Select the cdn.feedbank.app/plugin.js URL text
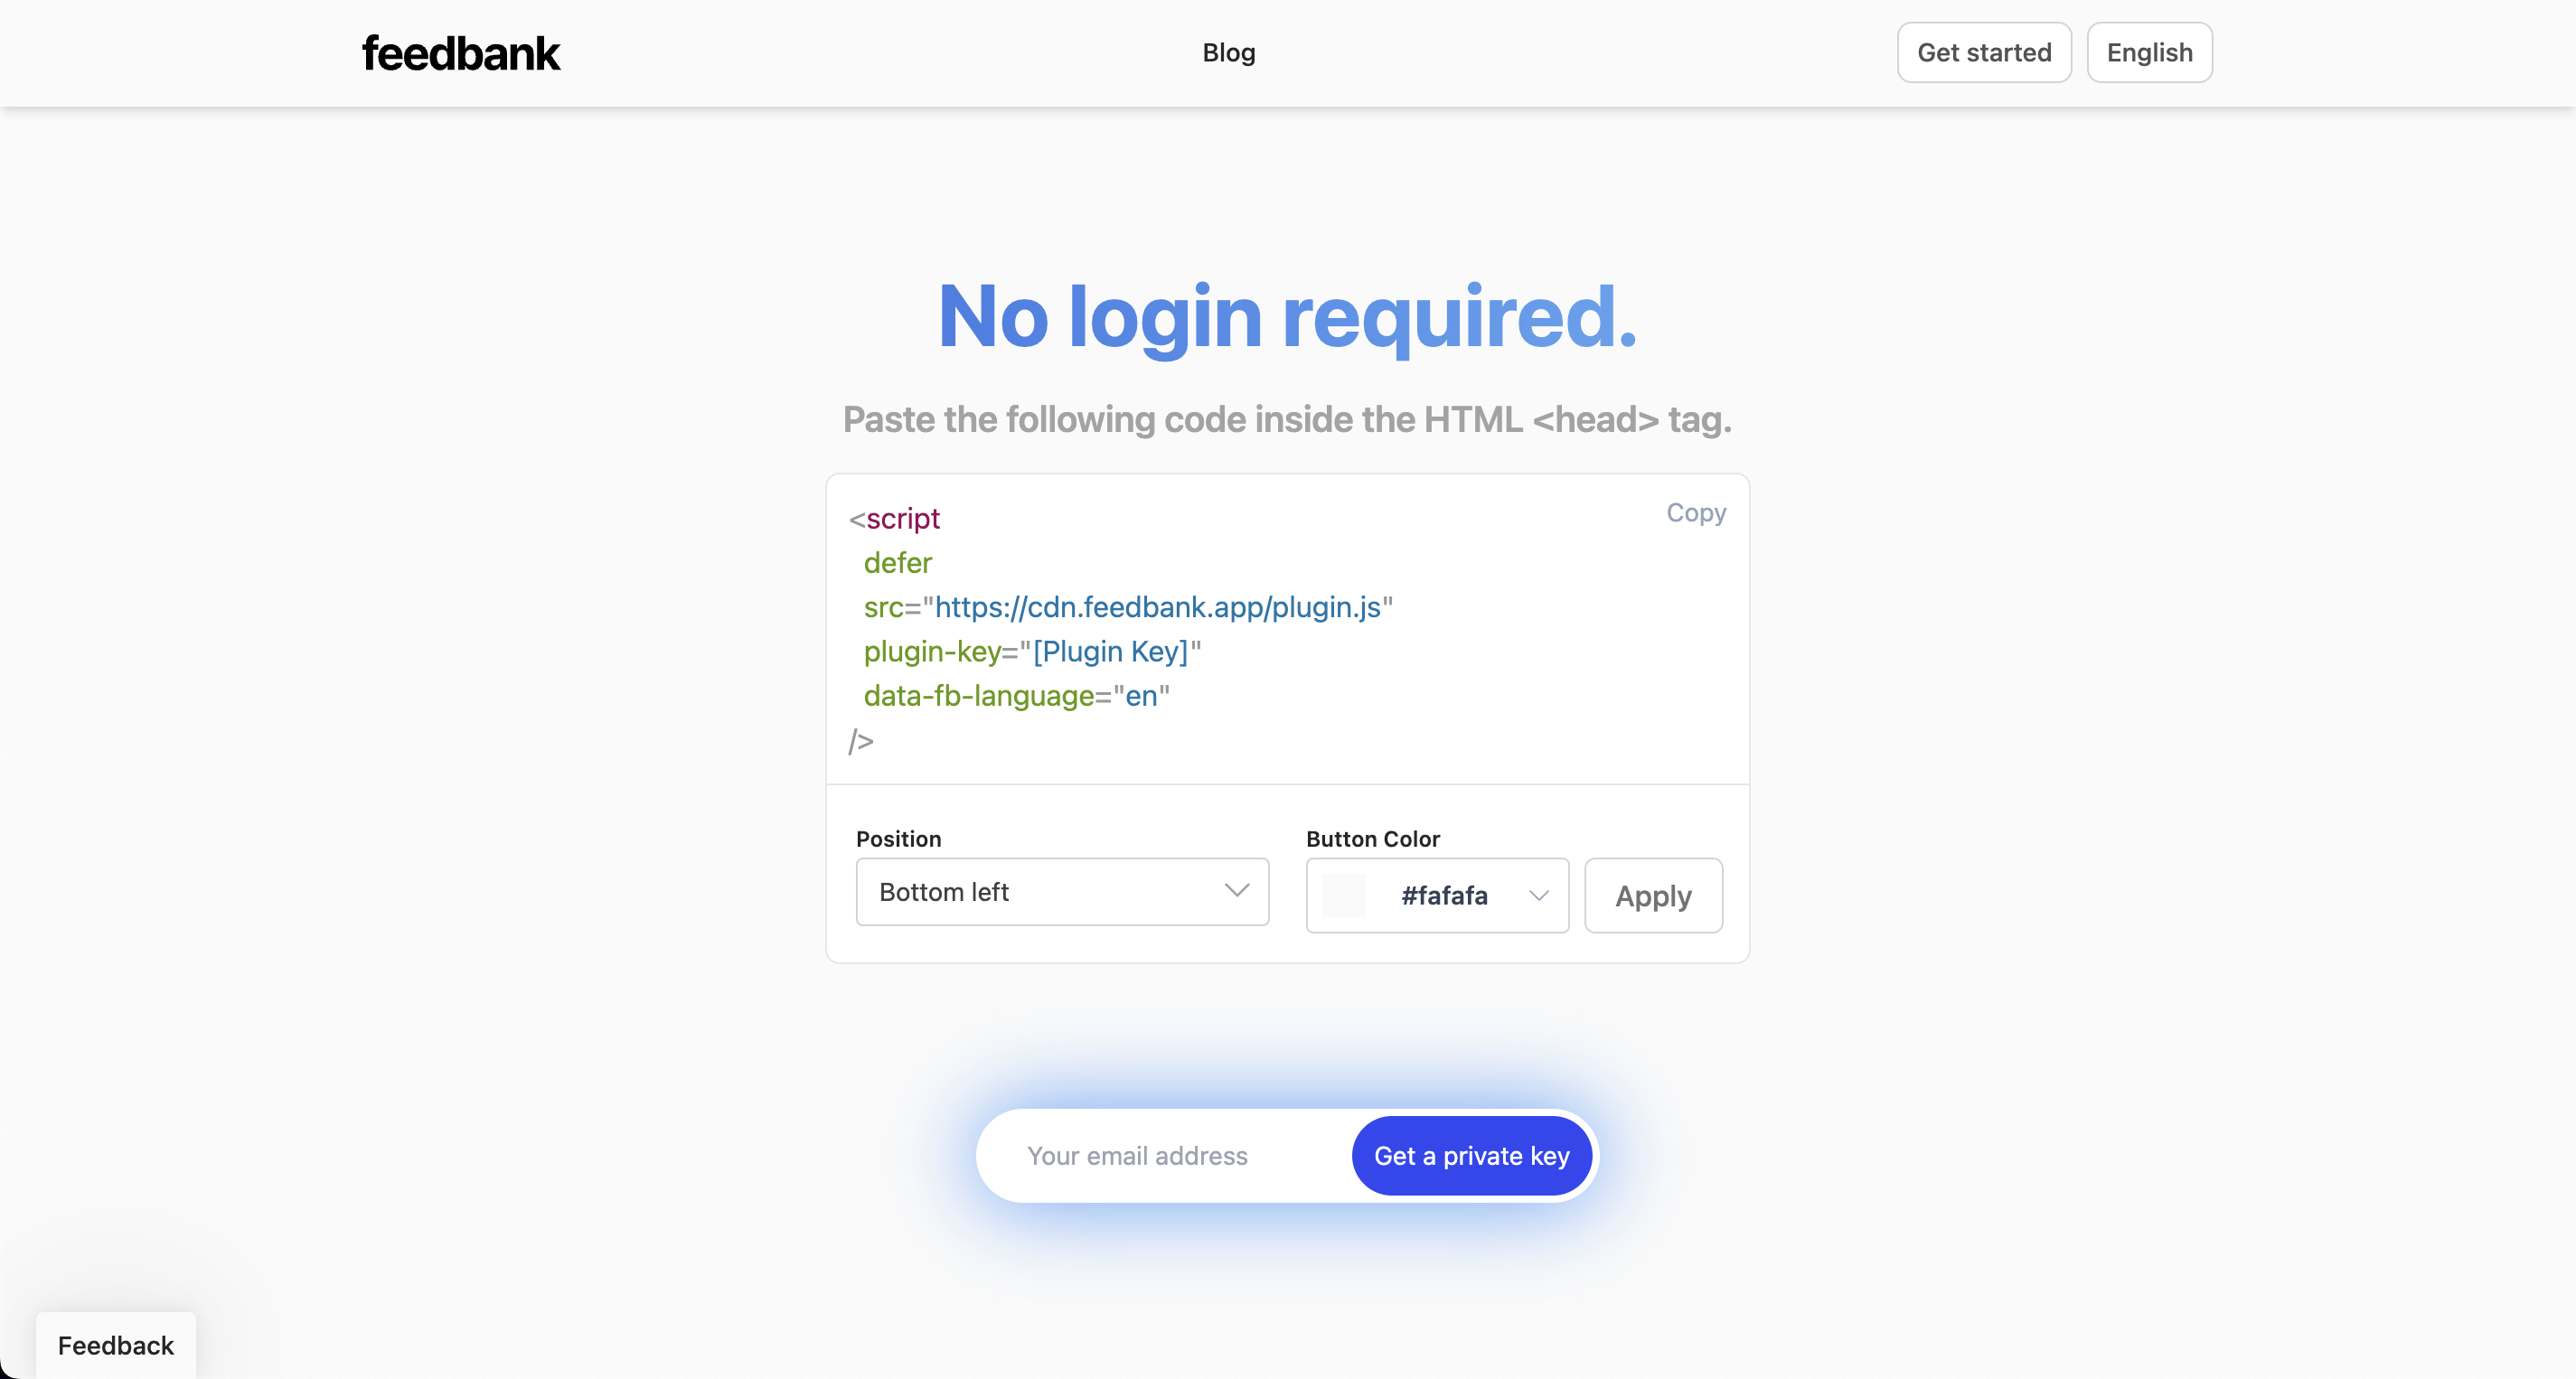The width and height of the screenshot is (2576, 1379). tap(1158, 607)
